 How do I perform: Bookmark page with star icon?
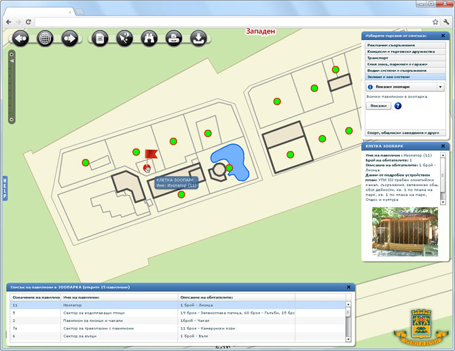tap(435, 22)
